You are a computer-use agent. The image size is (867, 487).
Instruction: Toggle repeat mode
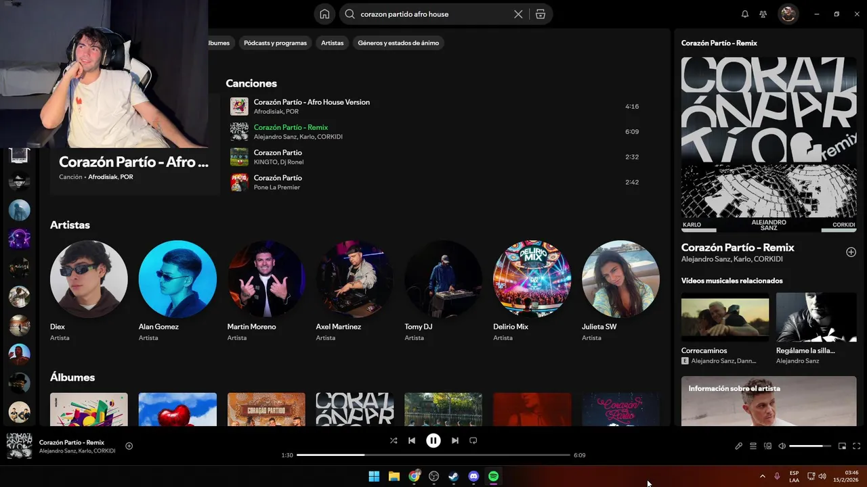[473, 440]
